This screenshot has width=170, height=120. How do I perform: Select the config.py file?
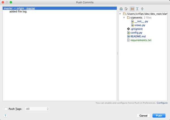click(x=136, y=33)
